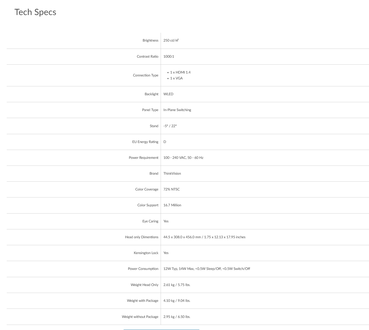369x330 pixels.
Task: Click the Tech Specs heading
Action: click(35, 12)
